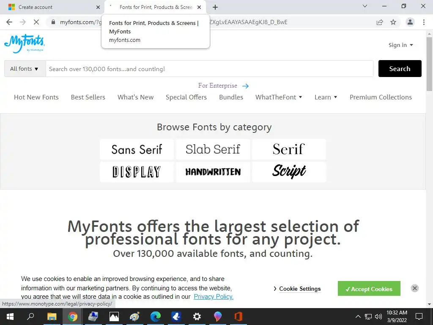
Task: Browse the Handwritten category
Action: pos(213,172)
